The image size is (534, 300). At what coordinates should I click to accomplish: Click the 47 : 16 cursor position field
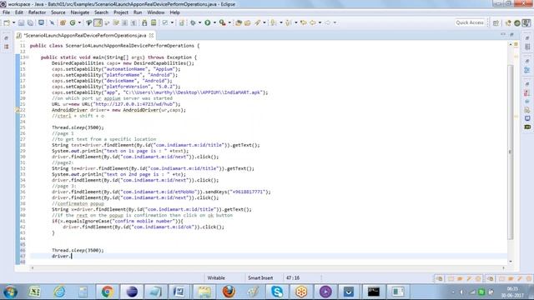pyautogui.click(x=293, y=277)
